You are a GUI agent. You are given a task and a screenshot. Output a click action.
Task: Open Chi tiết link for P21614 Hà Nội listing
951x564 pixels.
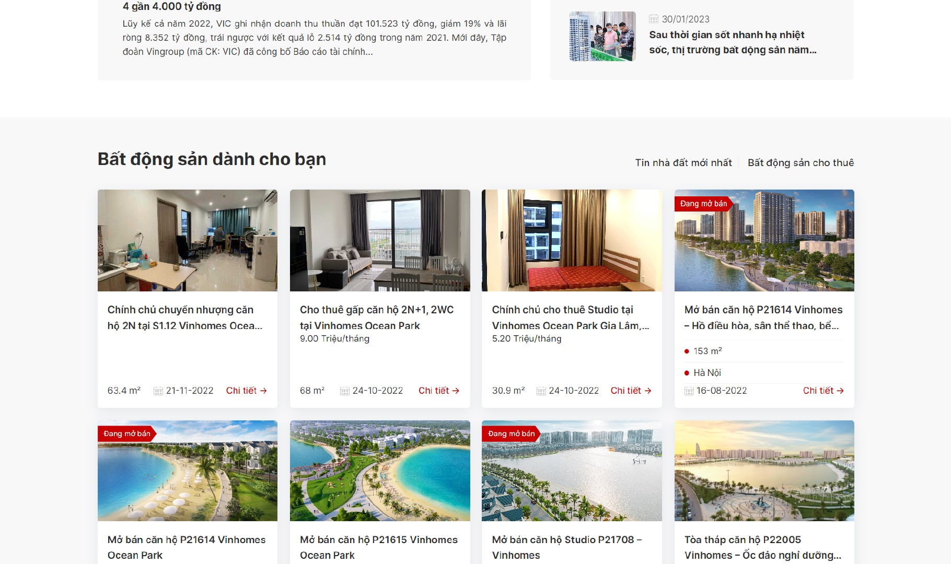click(823, 391)
